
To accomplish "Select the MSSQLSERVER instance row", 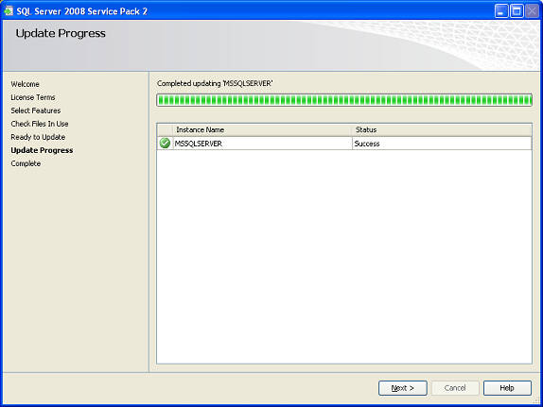I will (344, 144).
